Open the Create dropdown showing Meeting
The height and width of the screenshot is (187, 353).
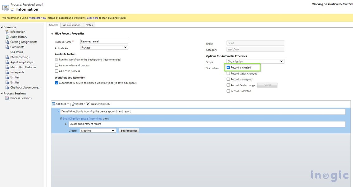[98, 130]
